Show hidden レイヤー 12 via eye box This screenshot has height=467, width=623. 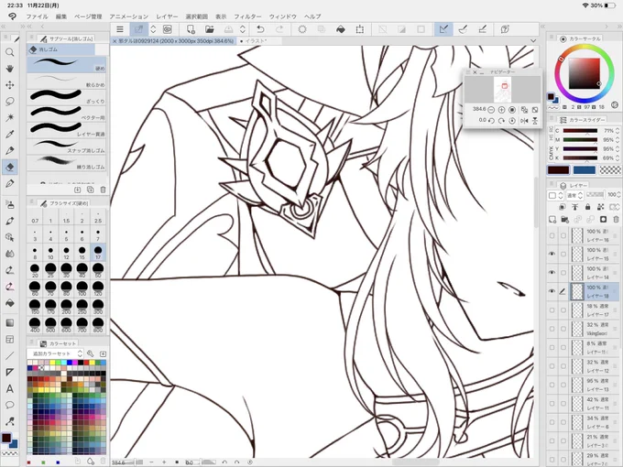[x=552, y=365]
